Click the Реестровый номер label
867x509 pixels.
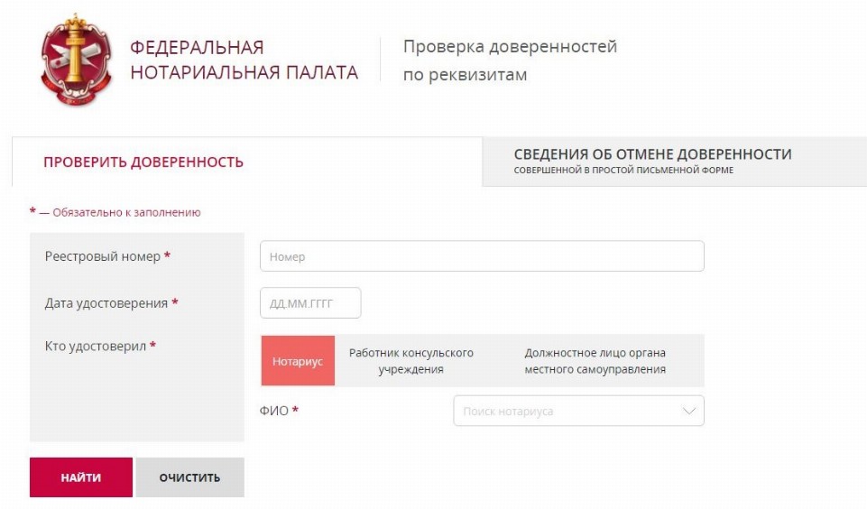(102, 256)
